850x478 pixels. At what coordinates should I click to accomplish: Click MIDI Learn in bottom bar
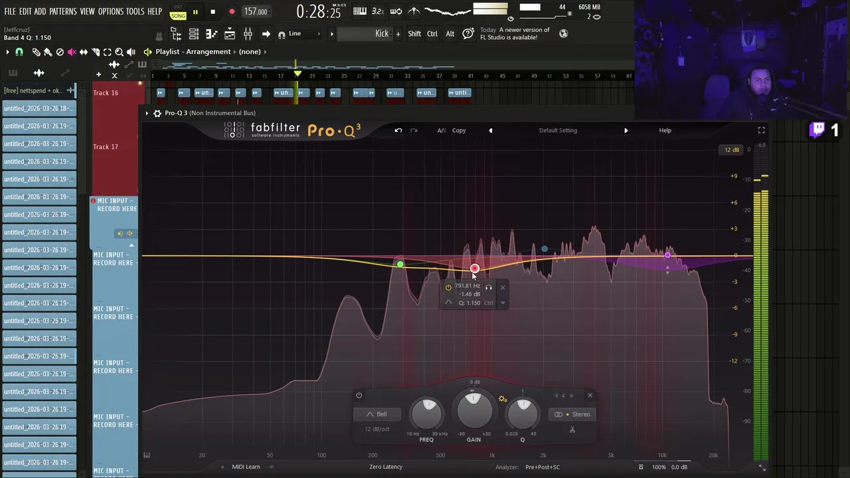246,467
